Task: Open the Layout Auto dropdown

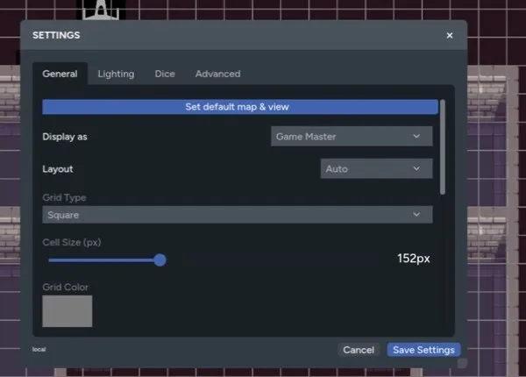Action: [x=376, y=168]
